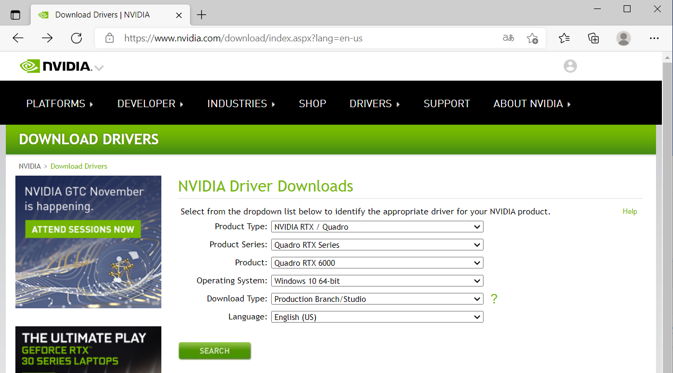Click the Download Drivers breadcrumb link
The image size is (673, 373).
click(79, 166)
